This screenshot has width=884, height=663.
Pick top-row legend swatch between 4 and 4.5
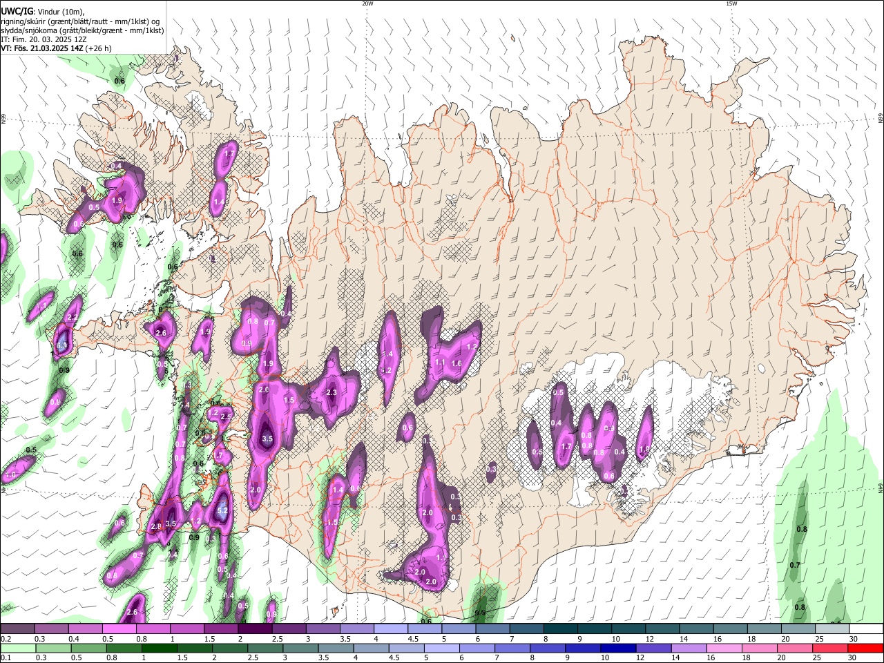pyautogui.click(x=391, y=629)
